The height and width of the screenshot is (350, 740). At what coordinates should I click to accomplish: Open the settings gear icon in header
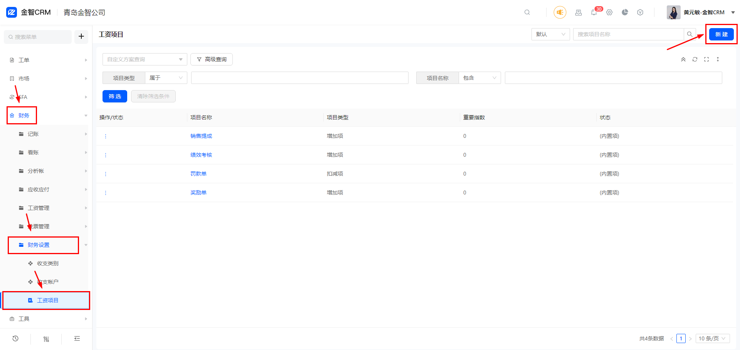click(x=609, y=12)
